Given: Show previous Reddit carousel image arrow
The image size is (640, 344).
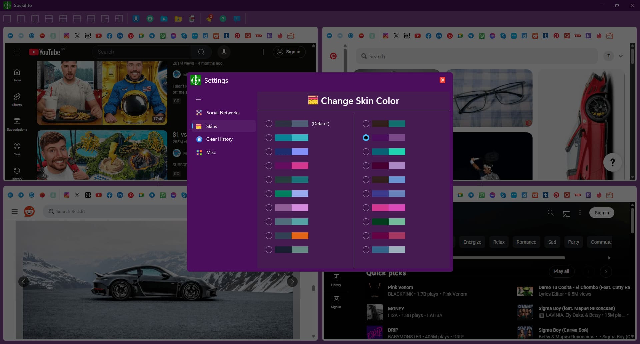Looking at the screenshot, I should click(23, 282).
